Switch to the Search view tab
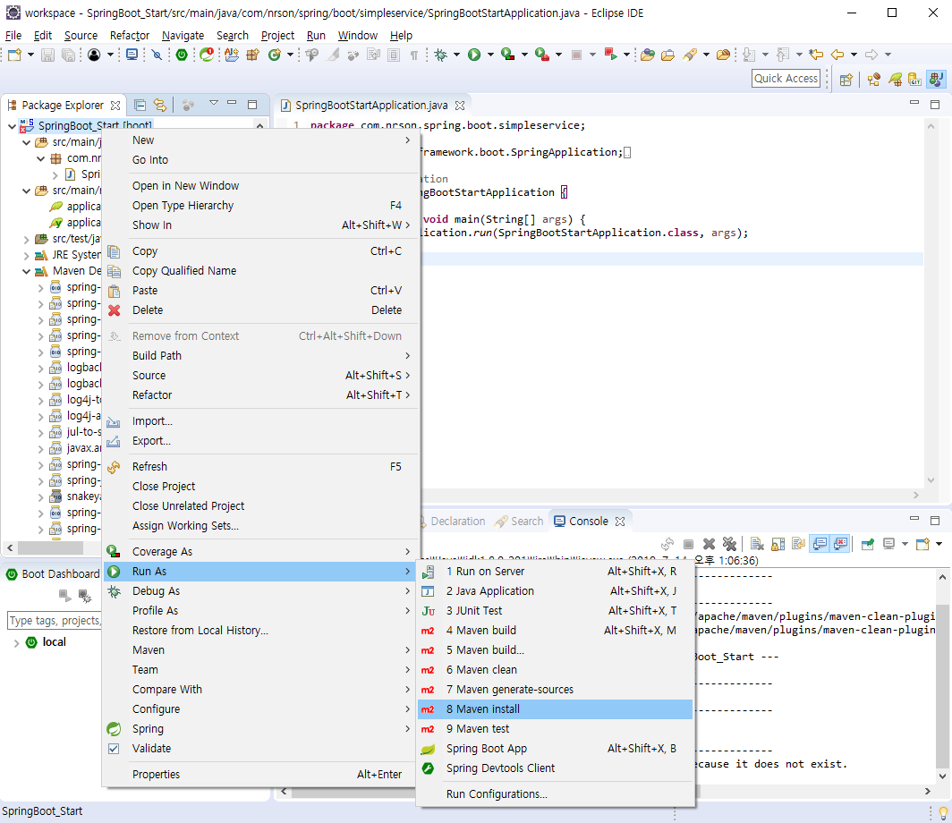952x823 pixels. 520,522
